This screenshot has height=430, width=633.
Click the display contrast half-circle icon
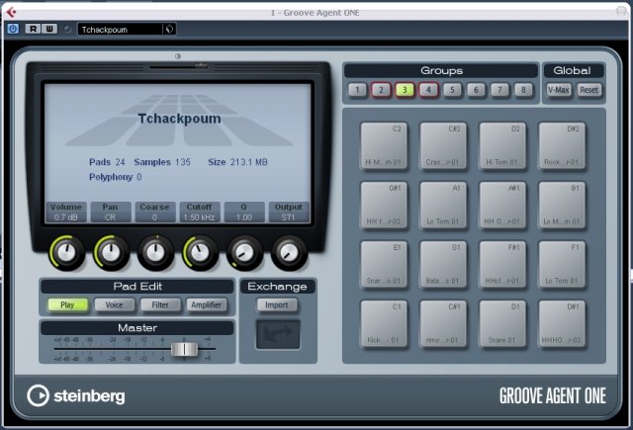click(178, 56)
